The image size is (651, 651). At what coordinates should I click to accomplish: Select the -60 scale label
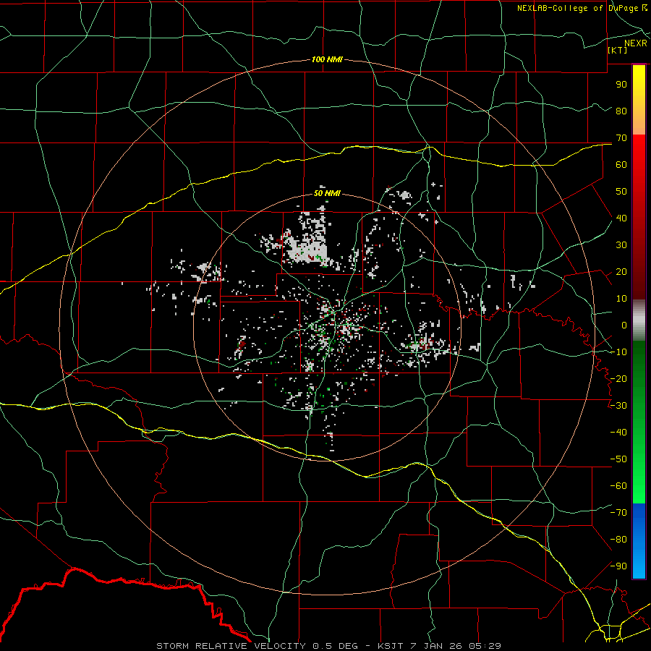tap(618, 486)
